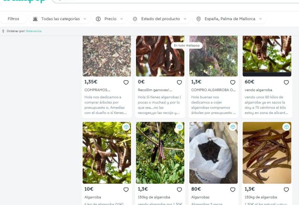This screenshot has width=299, height=205.
Task: Click the price coin icon in filters
Action: (98, 19)
